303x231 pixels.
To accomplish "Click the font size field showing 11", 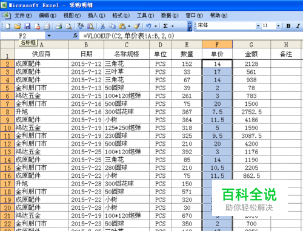I will (268, 26).
